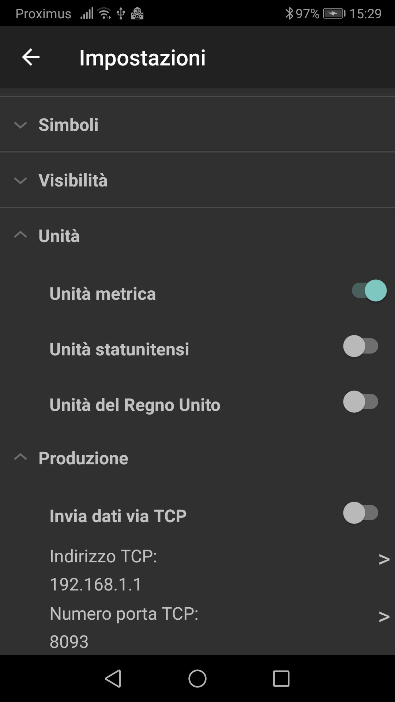395x702 pixels.
Task: Tap the battery charging icon
Action: 334,14
